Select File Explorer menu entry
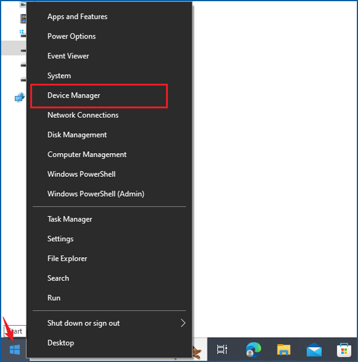Screen dimensions: 358x362 109,258
